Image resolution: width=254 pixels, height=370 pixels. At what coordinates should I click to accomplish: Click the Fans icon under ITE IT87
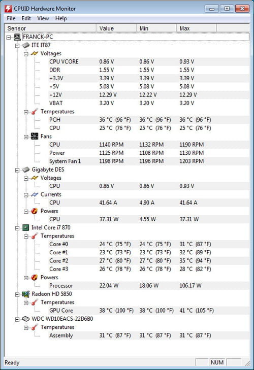tap(35, 136)
